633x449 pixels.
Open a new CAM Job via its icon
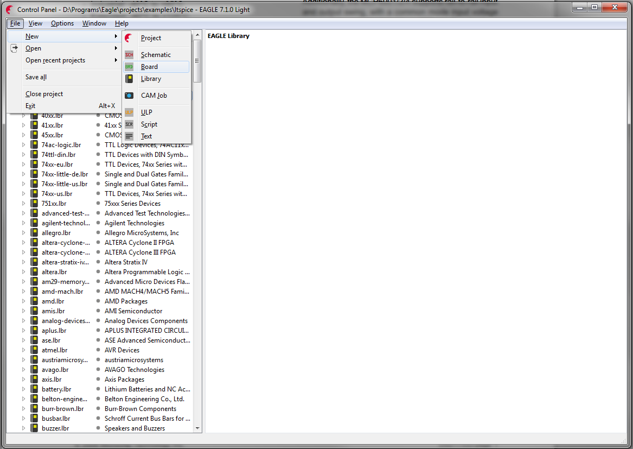point(129,95)
